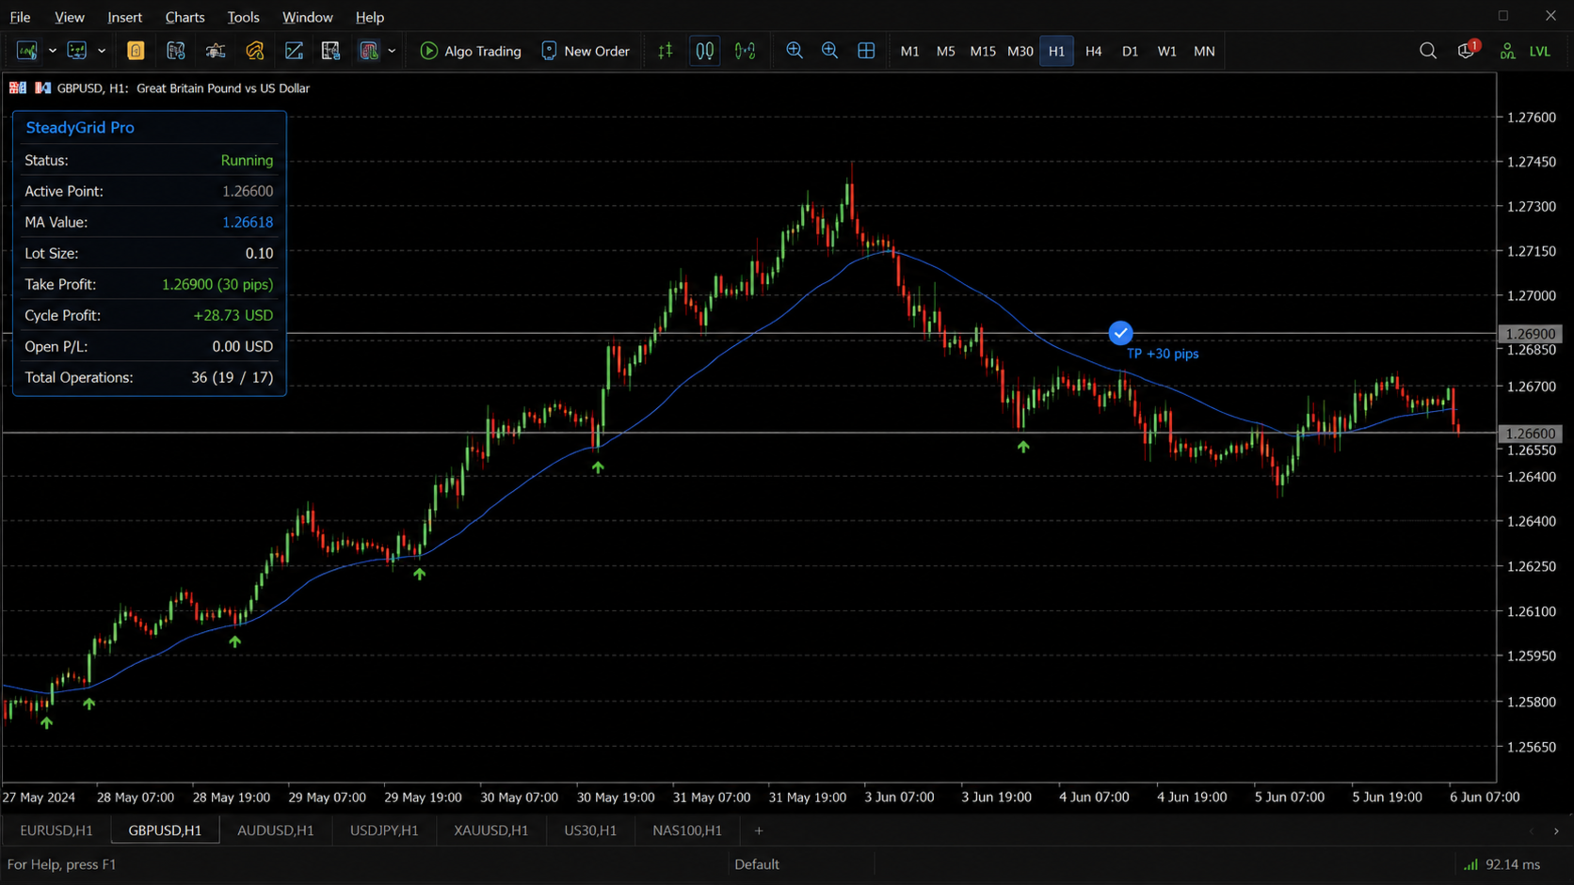Switch to W1 timeframe

point(1167,51)
